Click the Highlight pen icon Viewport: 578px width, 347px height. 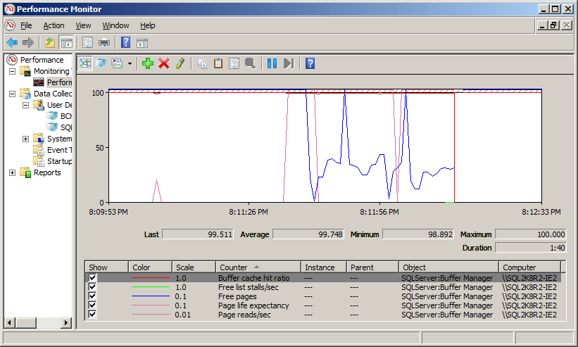[x=180, y=63]
